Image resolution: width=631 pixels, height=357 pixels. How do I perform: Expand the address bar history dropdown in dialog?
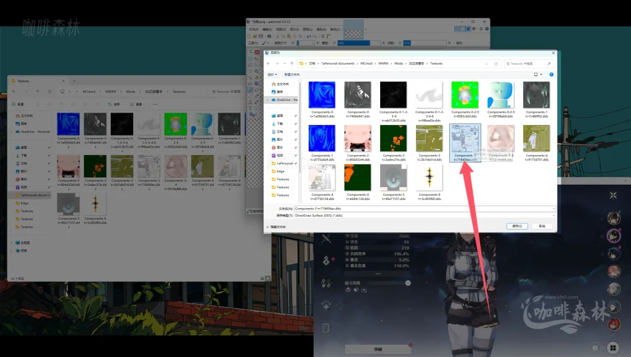coord(487,63)
